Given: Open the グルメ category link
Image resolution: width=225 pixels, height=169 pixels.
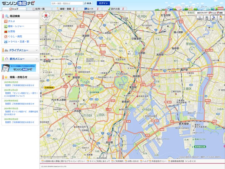Looking at the screenshot, I should coord(12,21).
